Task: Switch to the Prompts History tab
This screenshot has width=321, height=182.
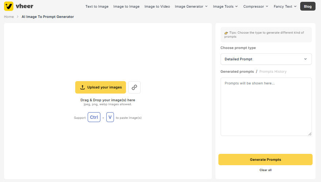Action: coord(273,72)
